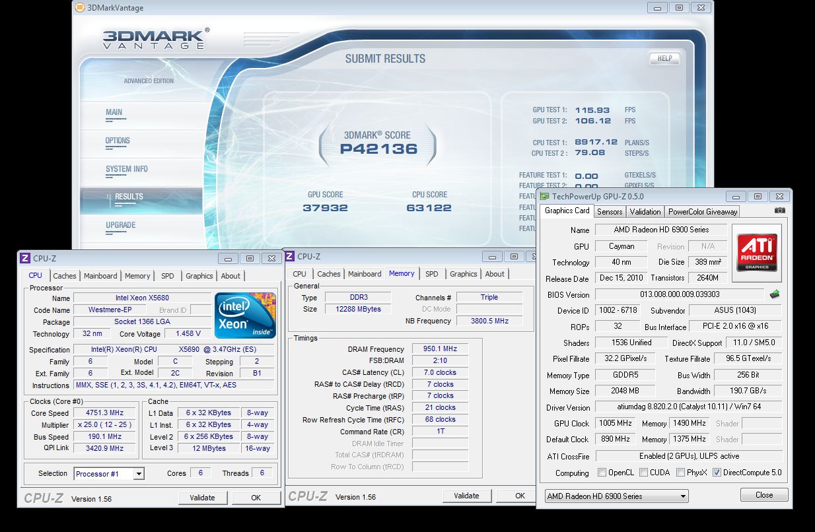Click OK in the left CPU-Z window
This screenshot has height=532, width=815.
pyautogui.click(x=256, y=498)
